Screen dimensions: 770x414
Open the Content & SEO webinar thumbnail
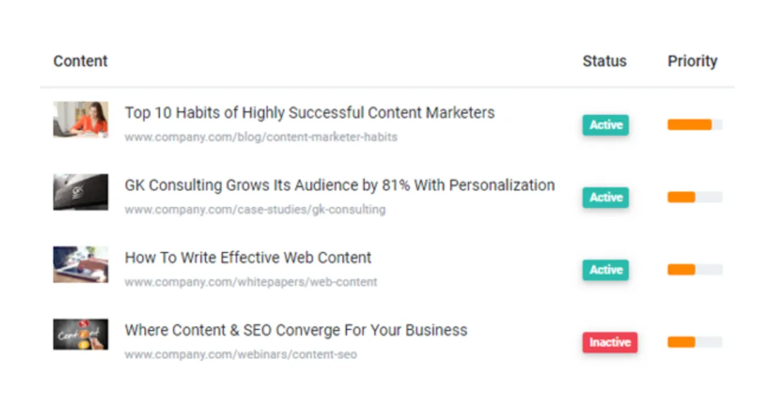click(x=80, y=334)
